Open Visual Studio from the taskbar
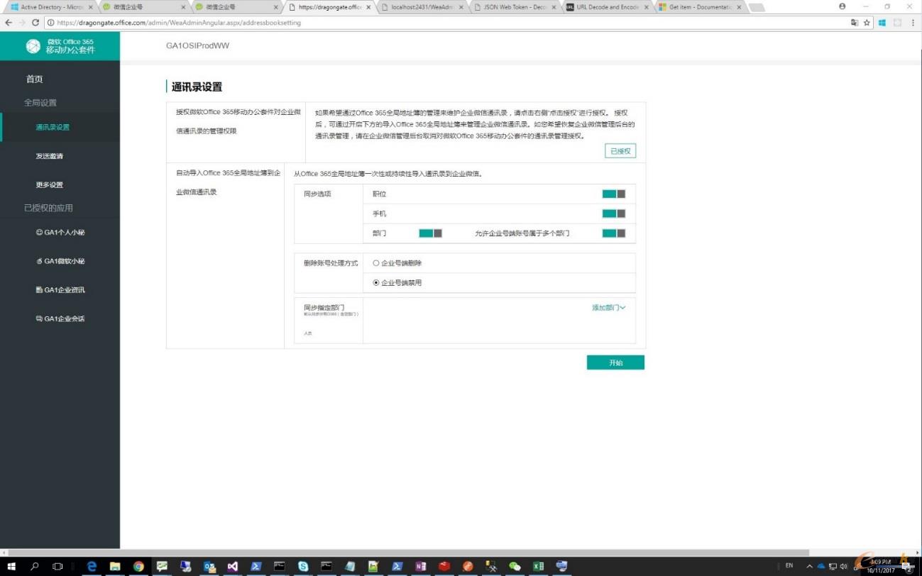 233,566
